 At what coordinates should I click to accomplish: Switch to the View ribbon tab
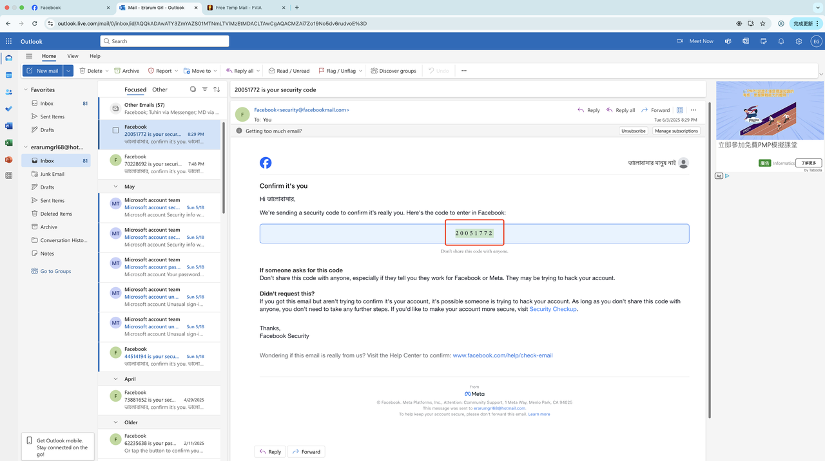73,56
